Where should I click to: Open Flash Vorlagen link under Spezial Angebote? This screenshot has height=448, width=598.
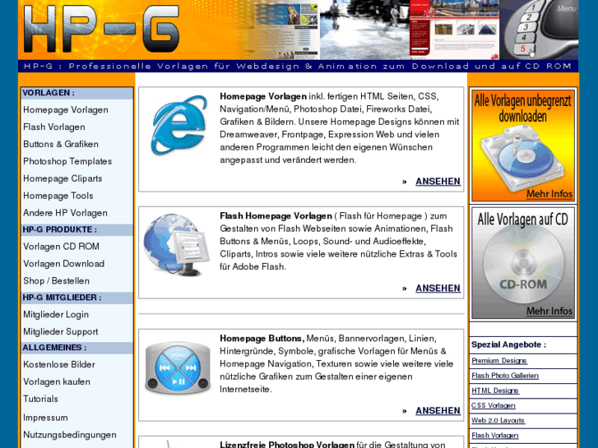[494, 435]
